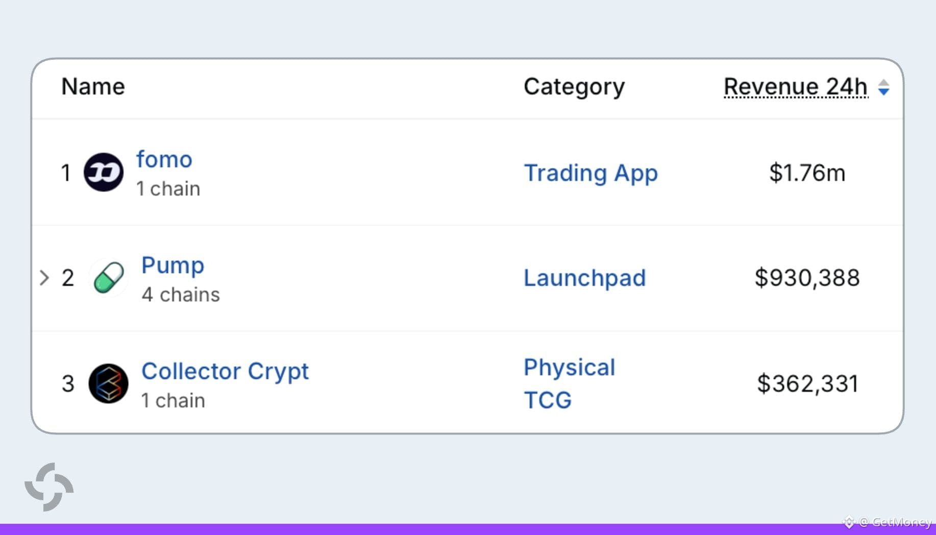Open the Pump protocol link
The image size is (936, 535).
[173, 265]
